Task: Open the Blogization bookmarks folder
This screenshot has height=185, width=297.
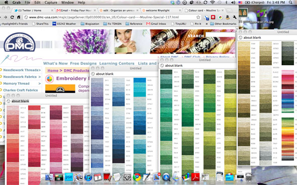Action: [90, 24]
